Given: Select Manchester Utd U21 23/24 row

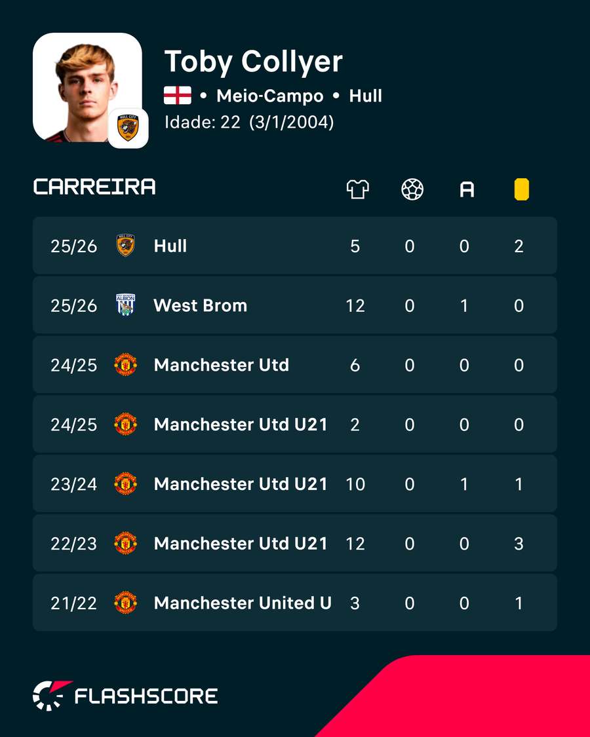Looking at the screenshot, I should pos(295,483).
